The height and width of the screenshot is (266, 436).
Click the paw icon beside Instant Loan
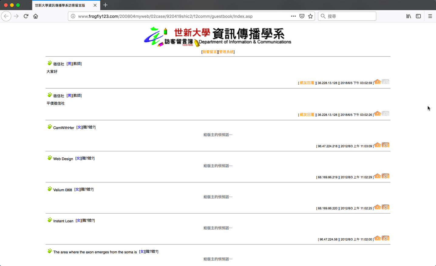[50, 220]
